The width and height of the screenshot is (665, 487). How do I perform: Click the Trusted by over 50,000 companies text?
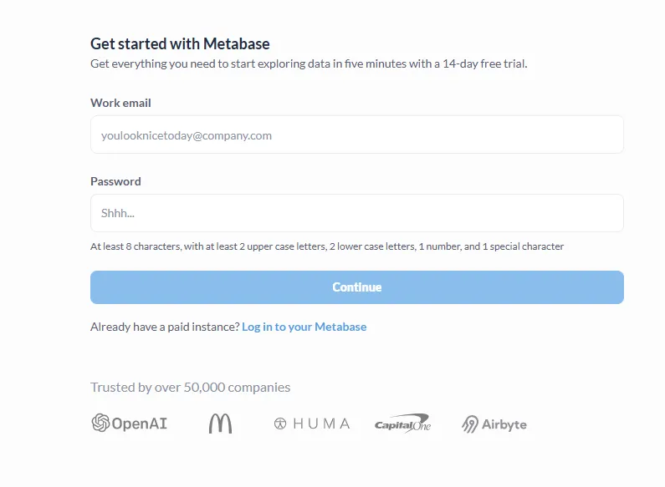(x=191, y=387)
